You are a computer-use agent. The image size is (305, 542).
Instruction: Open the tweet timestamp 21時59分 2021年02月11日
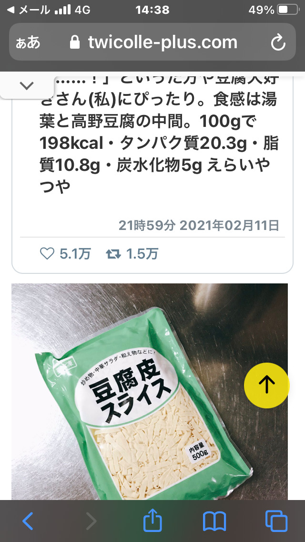pyautogui.click(x=199, y=225)
